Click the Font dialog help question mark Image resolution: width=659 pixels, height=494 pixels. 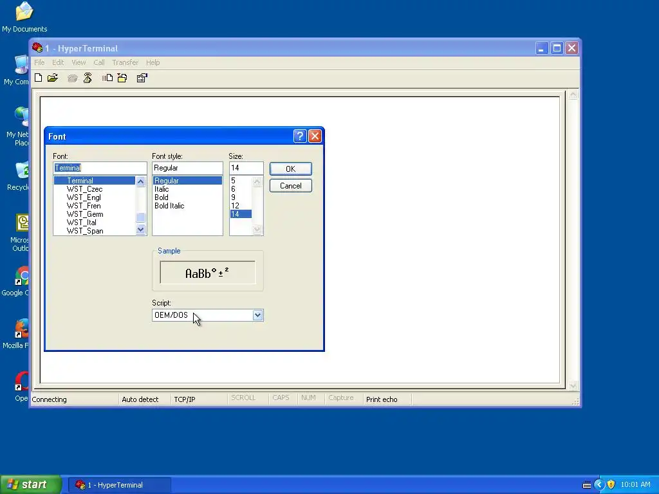click(x=300, y=136)
